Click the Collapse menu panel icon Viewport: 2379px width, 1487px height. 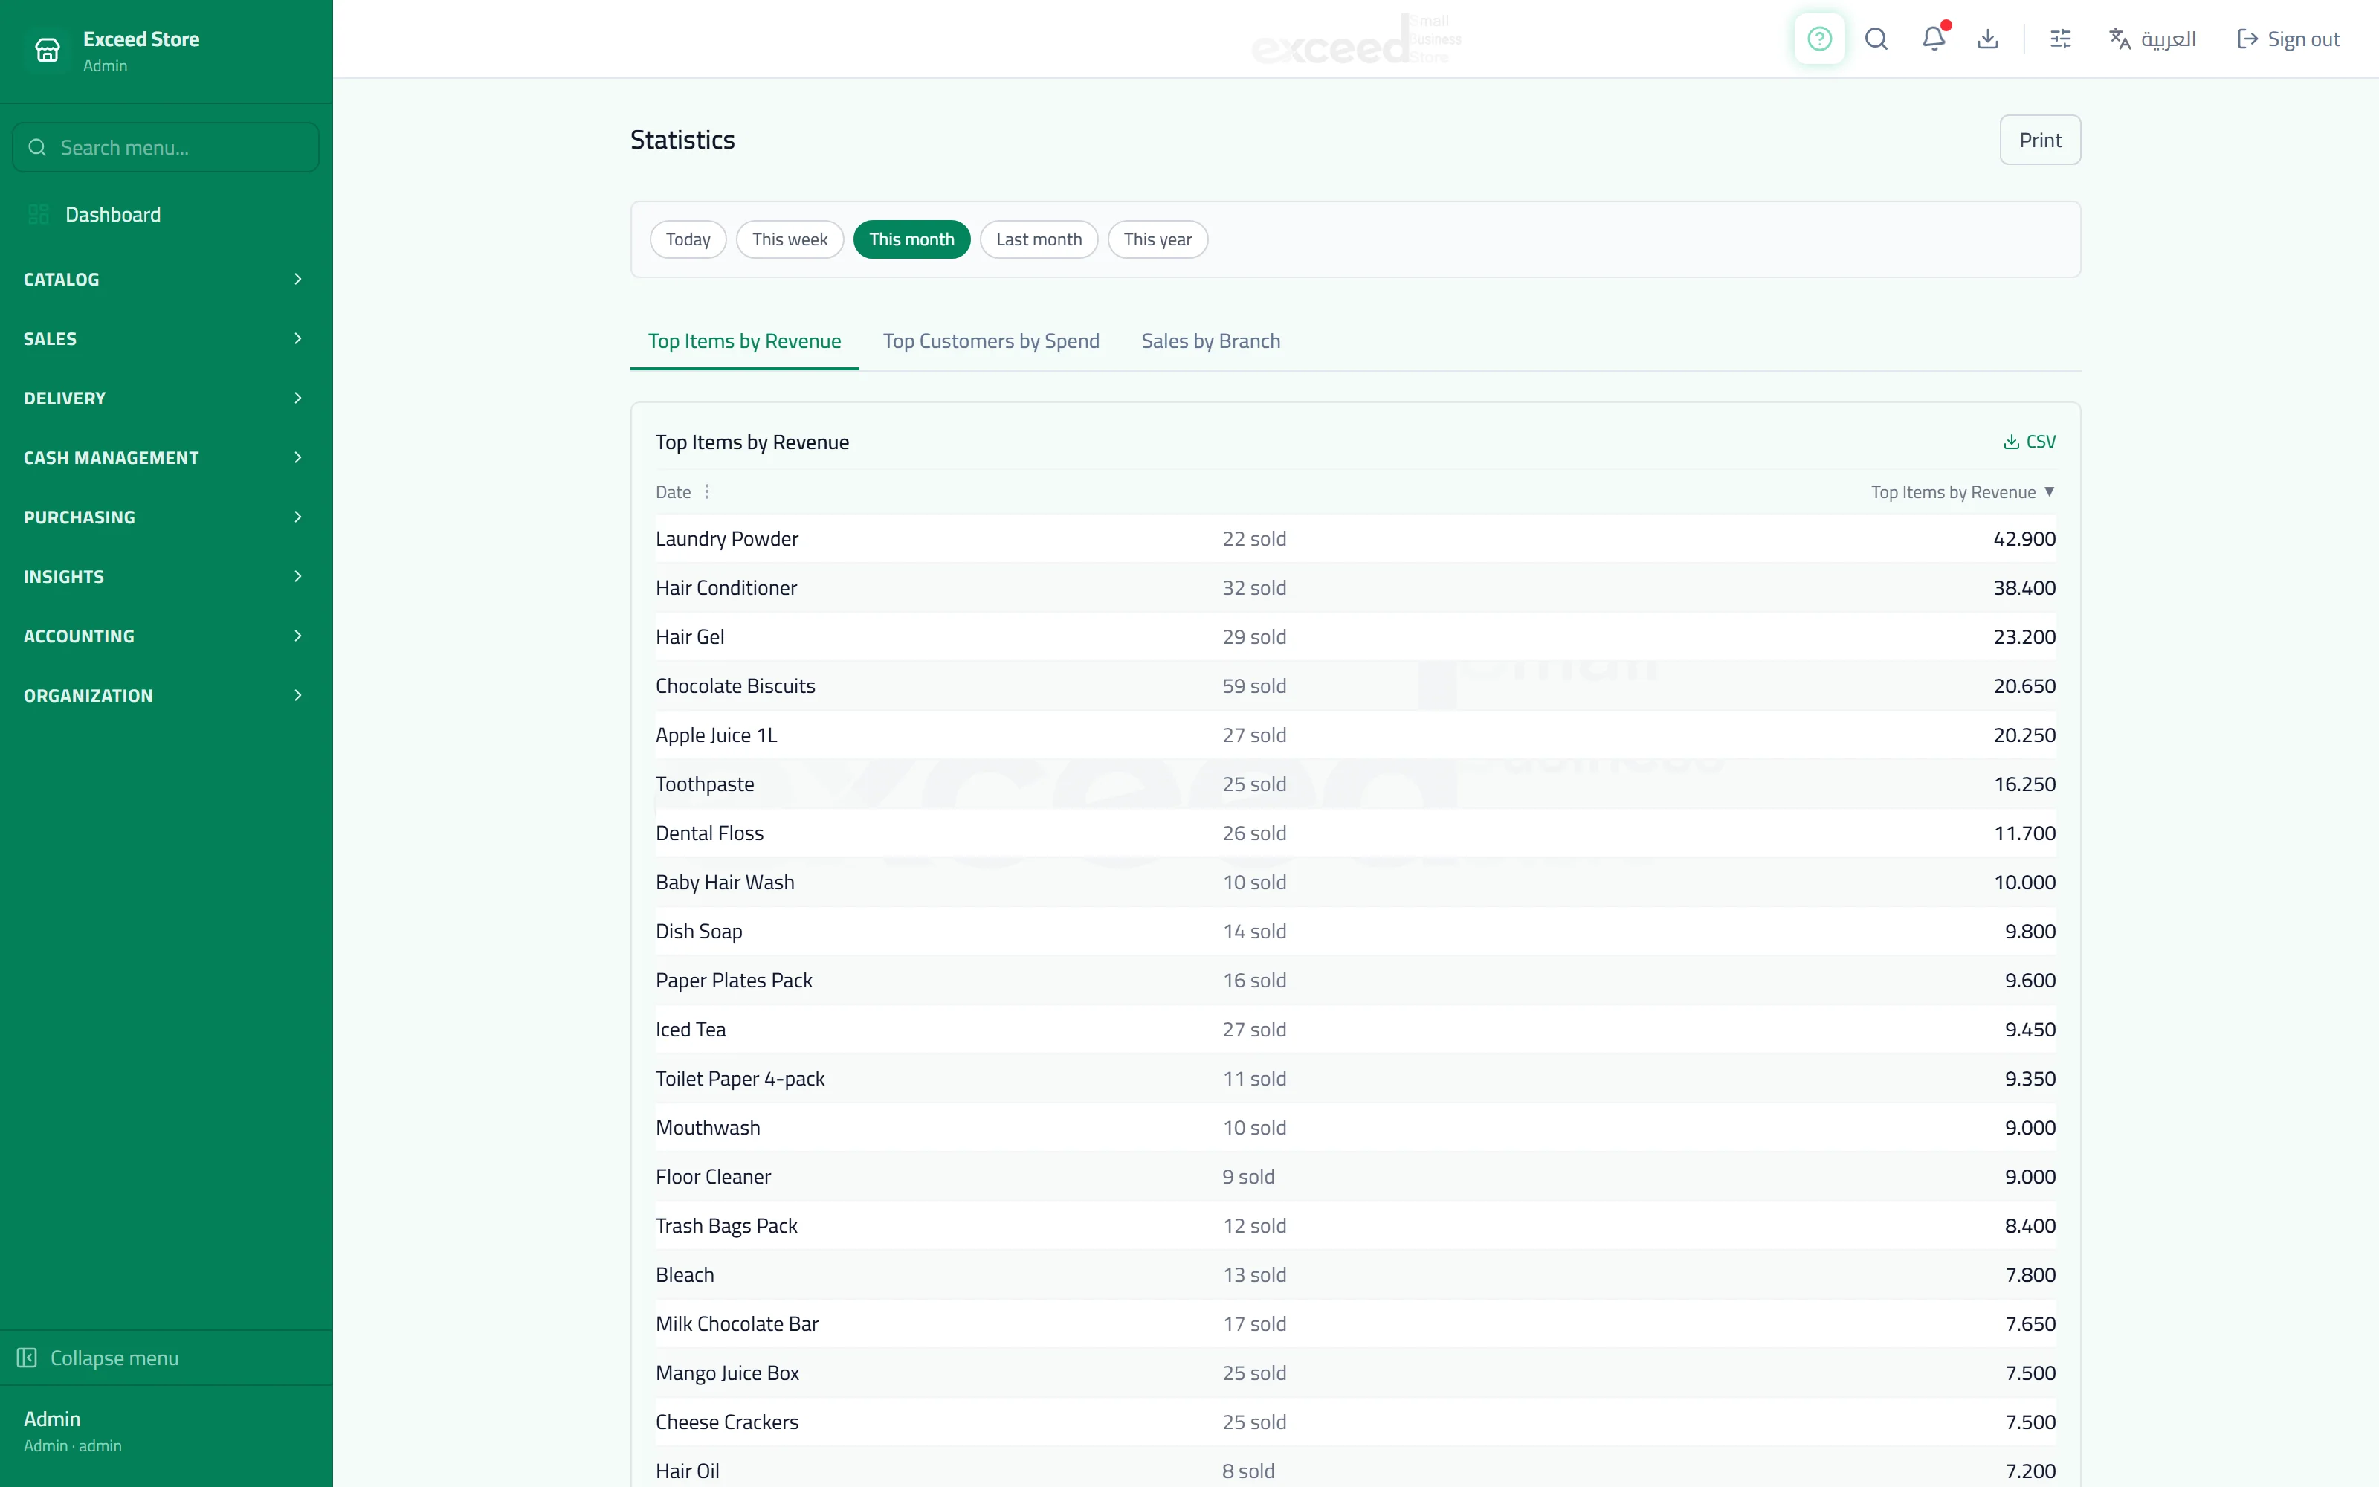[x=27, y=1358]
